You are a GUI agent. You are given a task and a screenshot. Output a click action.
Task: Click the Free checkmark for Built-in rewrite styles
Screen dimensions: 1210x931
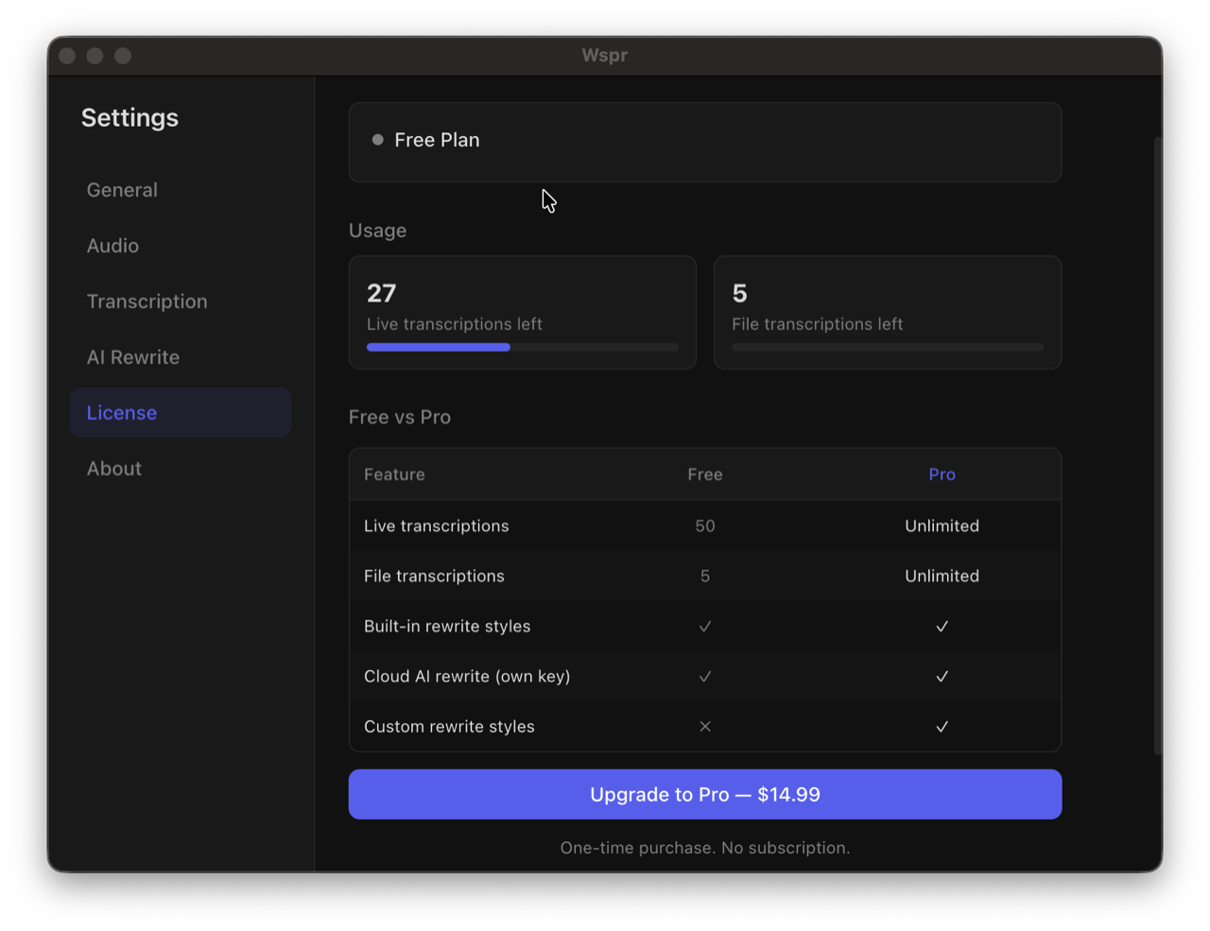pos(705,627)
